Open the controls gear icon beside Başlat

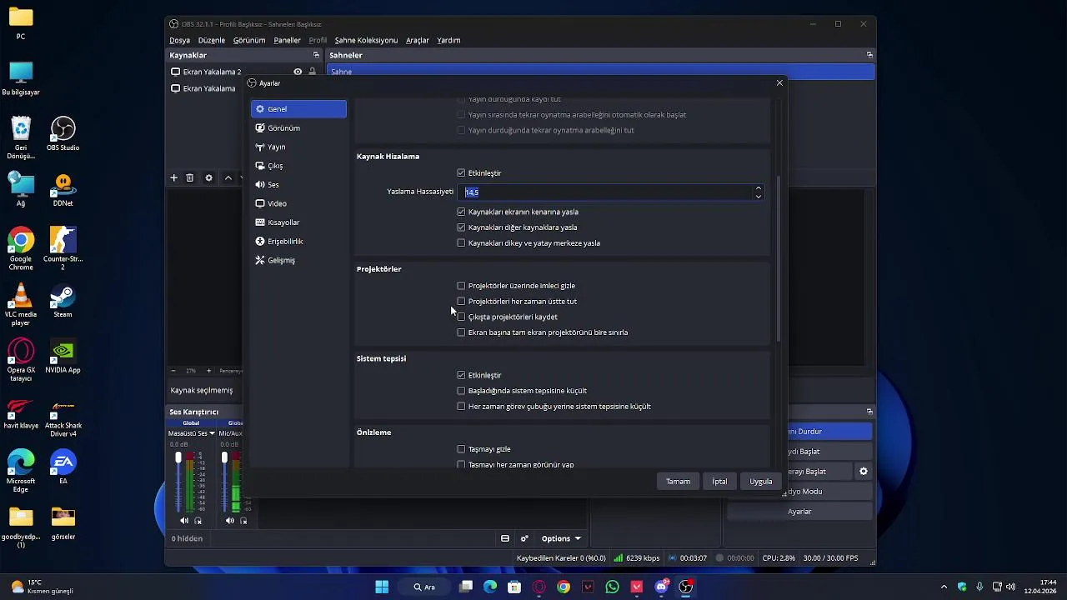[x=864, y=472]
